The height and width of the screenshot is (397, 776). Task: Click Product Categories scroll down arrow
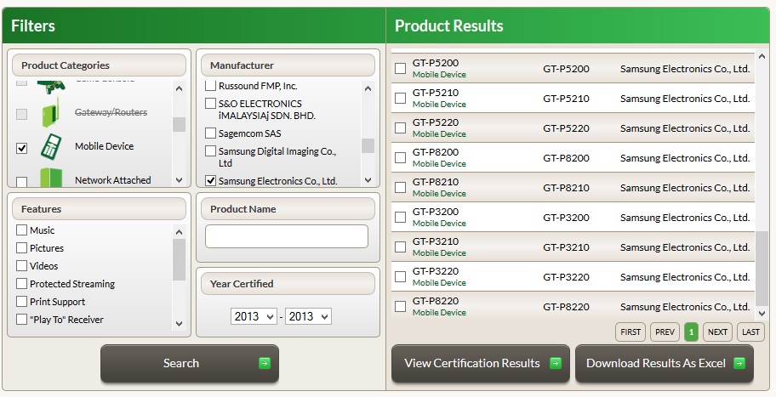tap(180, 180)
